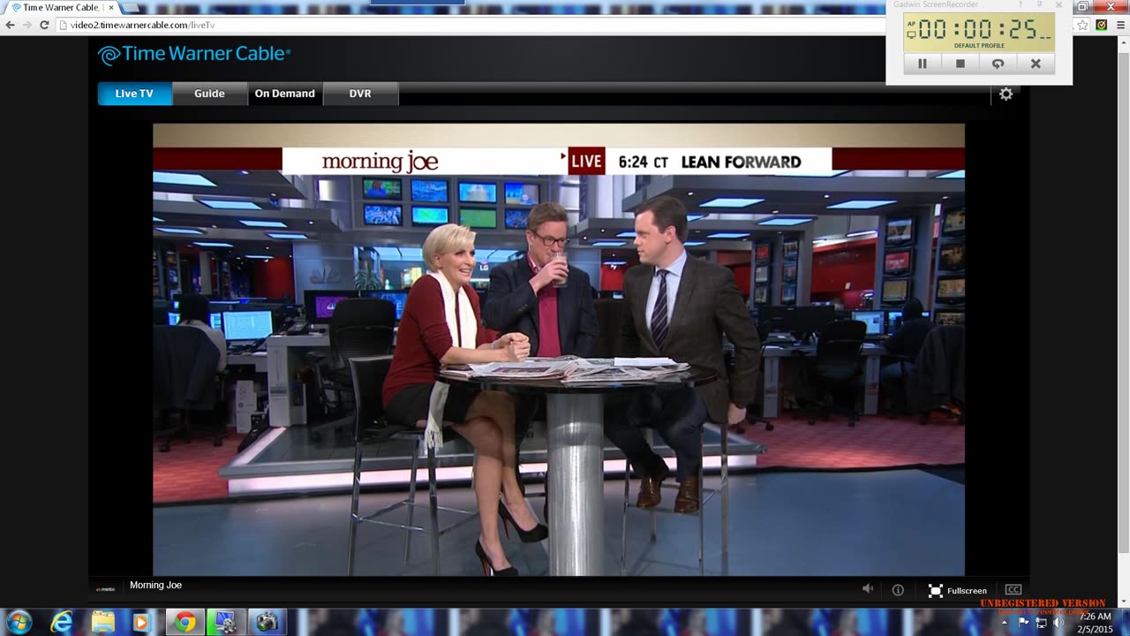Reload the page in Chrome
Viewport: 1130px width, 636px height.
point(44,25)
